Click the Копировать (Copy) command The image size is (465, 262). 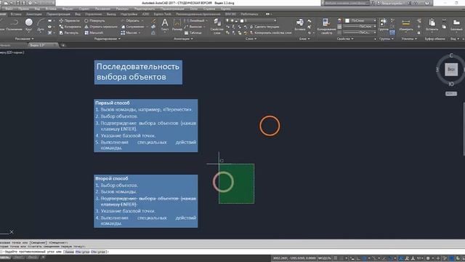pyautogui.click(x=70, y=27)
